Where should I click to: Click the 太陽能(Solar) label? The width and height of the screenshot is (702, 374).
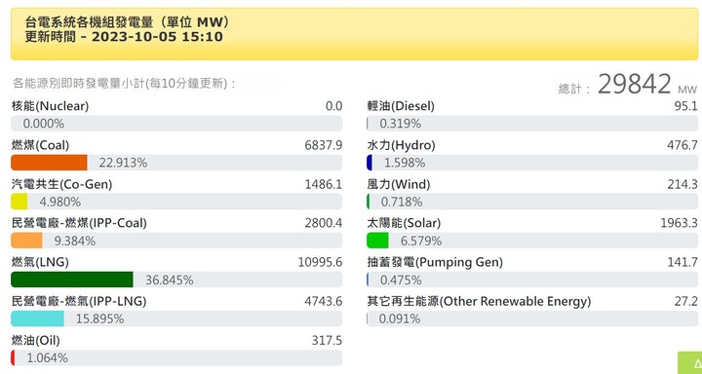coord(404,223)
